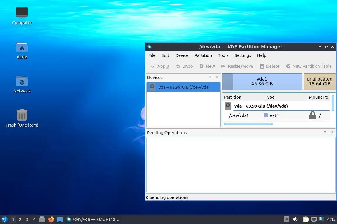Screen dimensions: 337x224
Task: Click the Apply toolbar button
Action: click(160, 66)
